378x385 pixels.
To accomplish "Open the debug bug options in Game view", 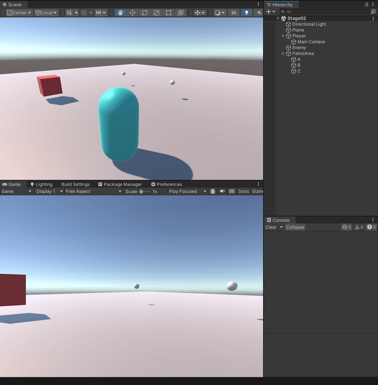I will click(213, 191).
